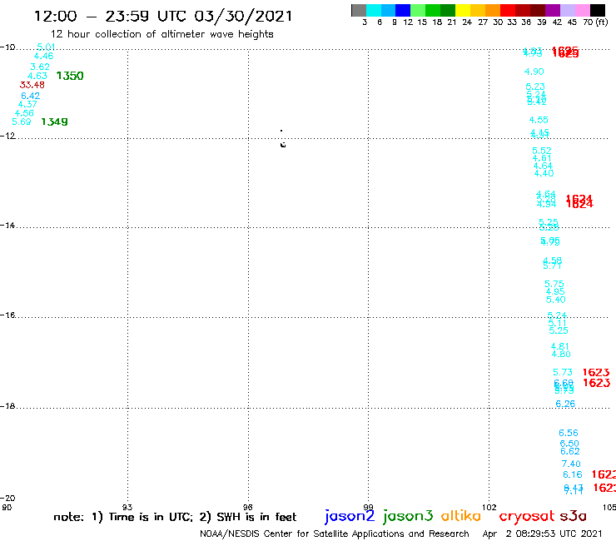Click the timestamp 'Apr 2 08:29:53 UTC 2021'
Viewport: 616px width, 541px height.
point(542,534)
